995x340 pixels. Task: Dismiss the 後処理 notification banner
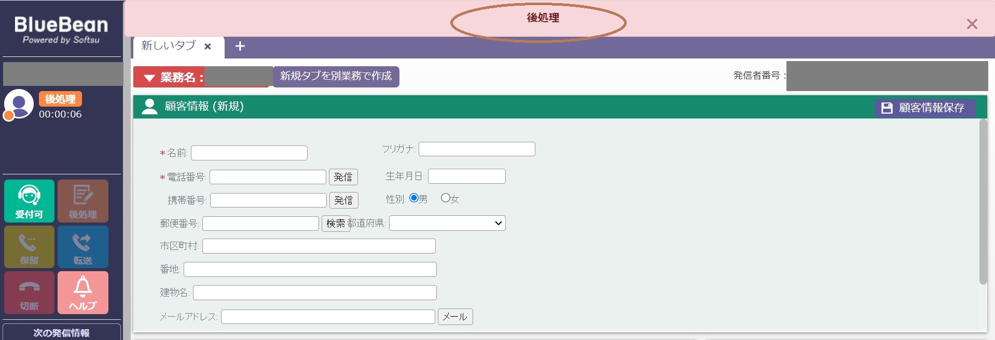972,24
